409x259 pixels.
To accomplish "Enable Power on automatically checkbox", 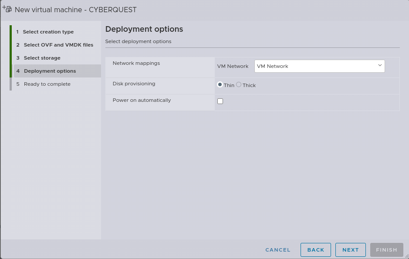I will click(220, 101).
